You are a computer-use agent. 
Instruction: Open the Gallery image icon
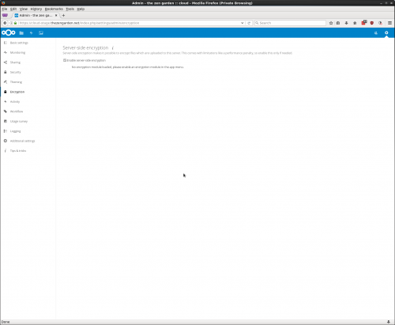click(x=41, y=33)
